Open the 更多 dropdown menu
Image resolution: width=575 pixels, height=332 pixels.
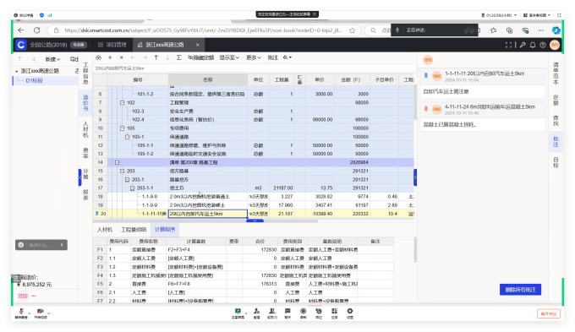(x=254, y=57)
